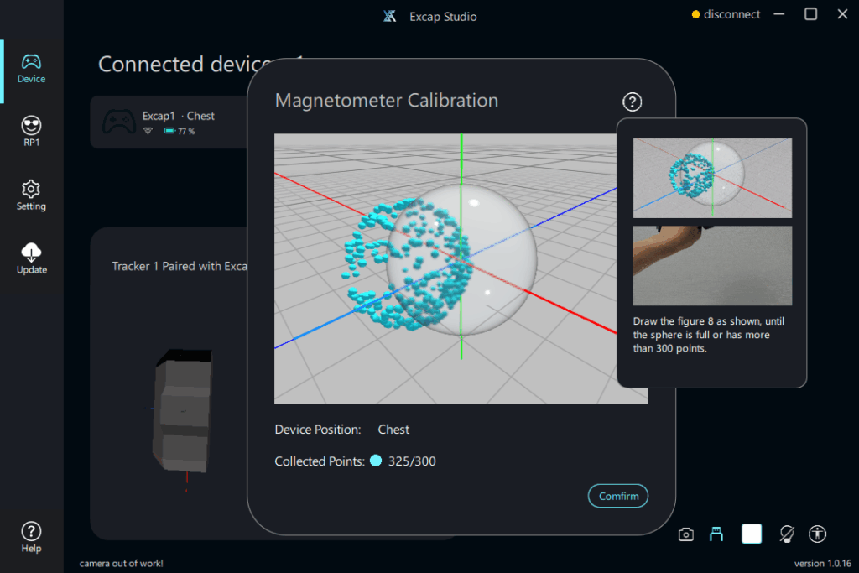Click the figure 8 sphere example thumbnail
The image size is (859, 573).
pos(712,178)
